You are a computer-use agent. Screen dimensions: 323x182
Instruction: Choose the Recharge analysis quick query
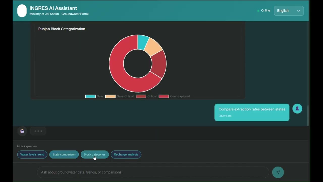[126, 154]
